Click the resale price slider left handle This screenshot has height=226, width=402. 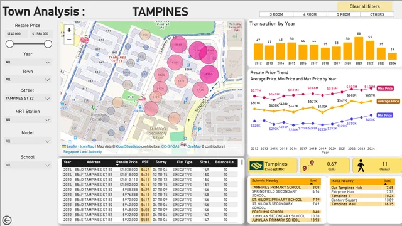pos(9,44)
